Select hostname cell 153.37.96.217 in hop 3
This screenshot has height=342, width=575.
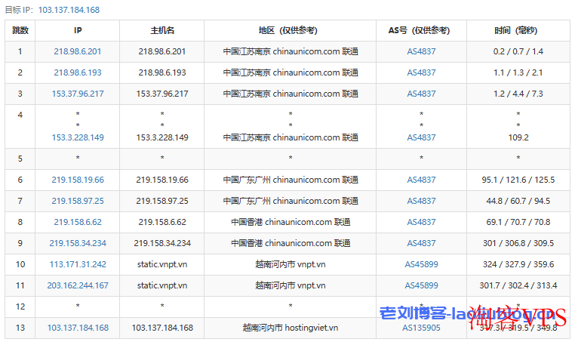(162, 94)
